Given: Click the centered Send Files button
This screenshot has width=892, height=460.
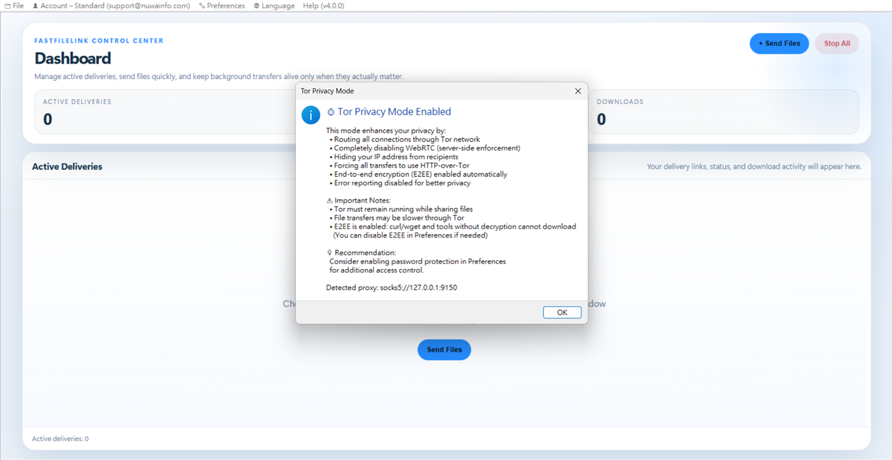Looking at the screenshot, I should pyautogui.click(x=444, y=350).
